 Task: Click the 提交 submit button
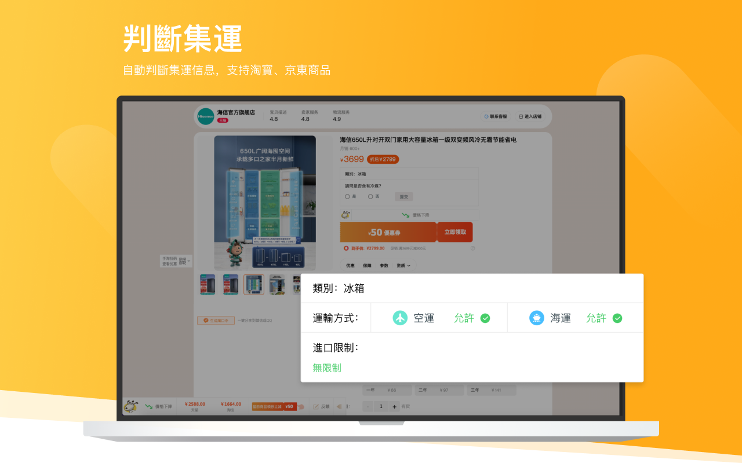[x=404, y=197]
